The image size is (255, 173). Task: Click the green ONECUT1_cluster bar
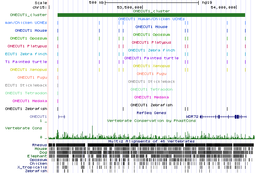point(151,15)
